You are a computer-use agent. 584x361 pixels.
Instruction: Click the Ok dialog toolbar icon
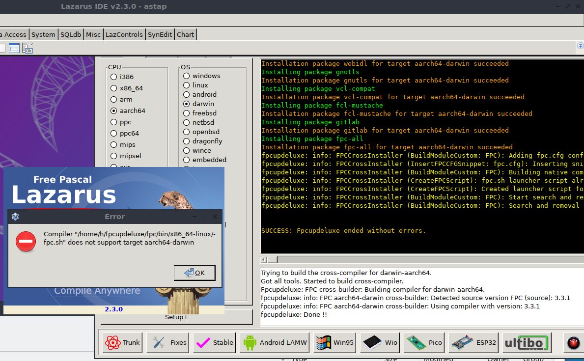27,48
